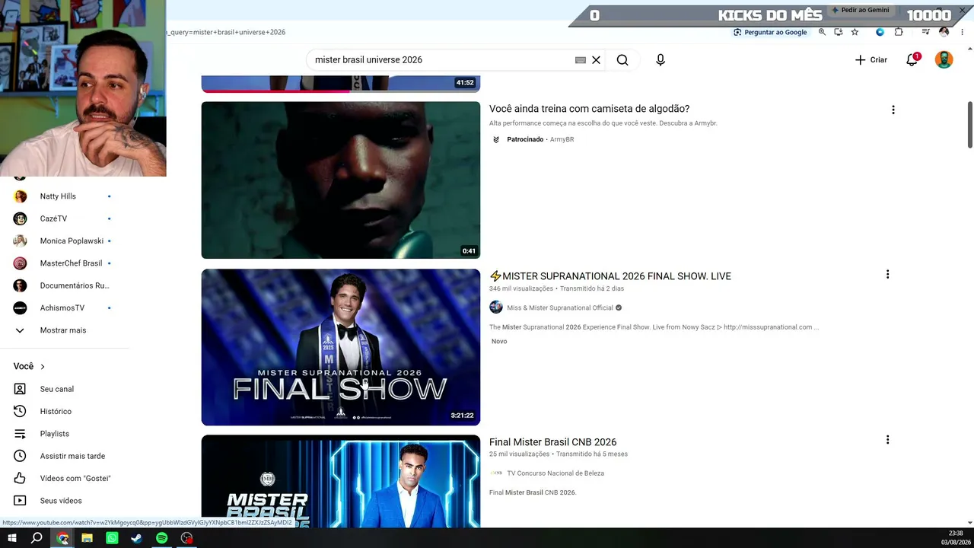Click the magnifier search button
The height and width of the screenshot is (548, 974).
(622, 60)
